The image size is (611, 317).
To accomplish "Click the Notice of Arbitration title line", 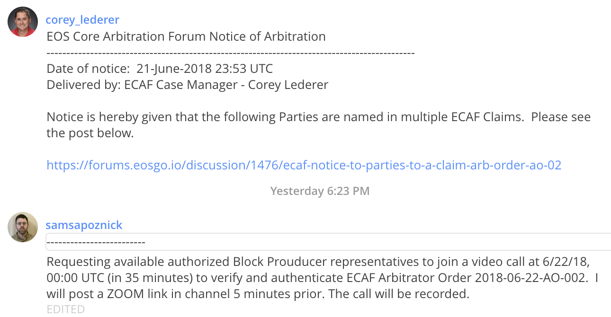I will [186, 36].
